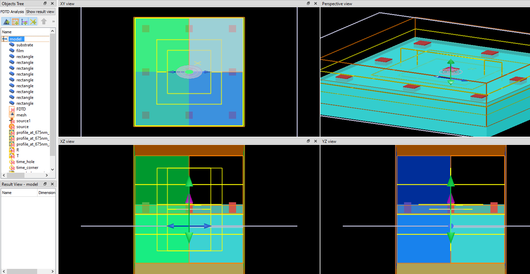The image size is (530, 274).
Task: Select the rectangle directly below film
Action: tap(25, 57)
